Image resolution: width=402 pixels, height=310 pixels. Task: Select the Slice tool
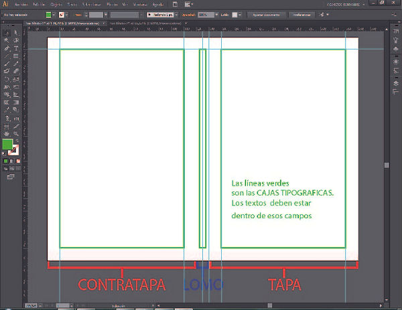[x=16, y=127]
